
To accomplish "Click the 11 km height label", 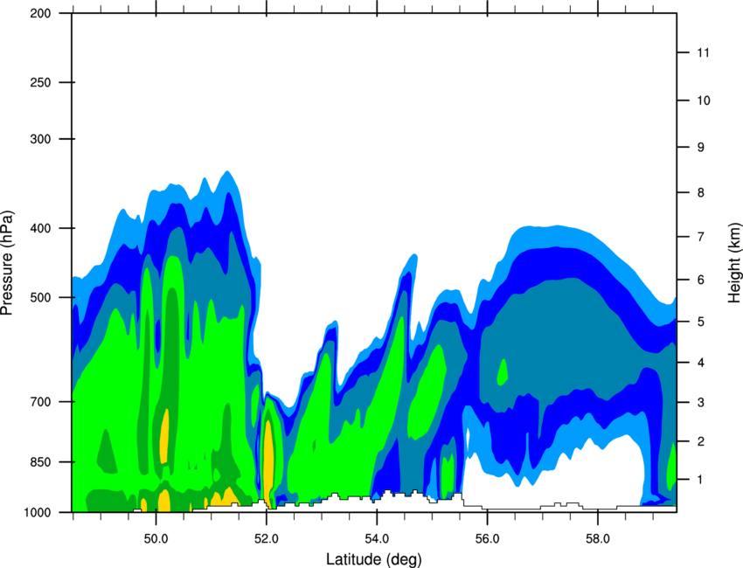I will tap(703, 52).
